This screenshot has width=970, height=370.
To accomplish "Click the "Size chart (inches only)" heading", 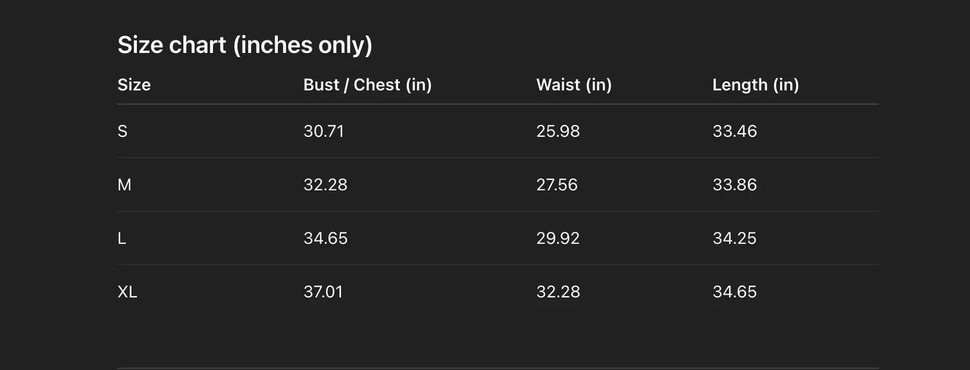I will (245, 45).
